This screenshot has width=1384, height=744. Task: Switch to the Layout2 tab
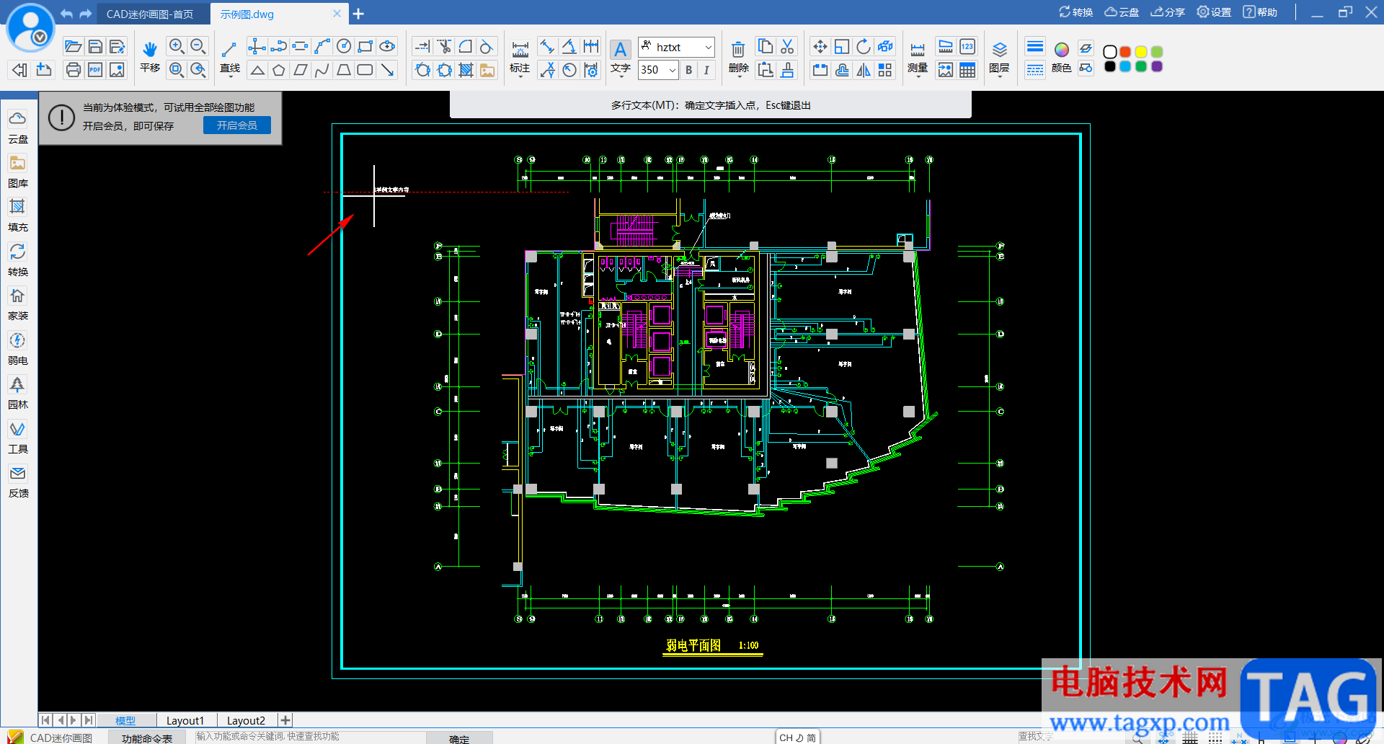246,720
